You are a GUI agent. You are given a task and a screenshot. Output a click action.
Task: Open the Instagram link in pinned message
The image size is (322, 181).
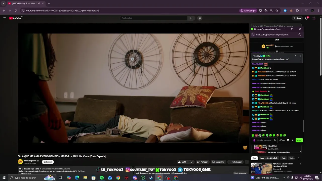click(x=270, y=59)
